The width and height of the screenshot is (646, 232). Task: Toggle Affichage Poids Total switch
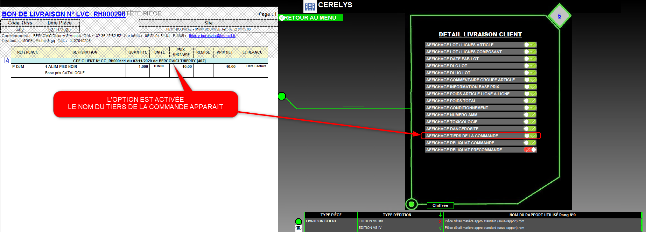pos(530,101)
